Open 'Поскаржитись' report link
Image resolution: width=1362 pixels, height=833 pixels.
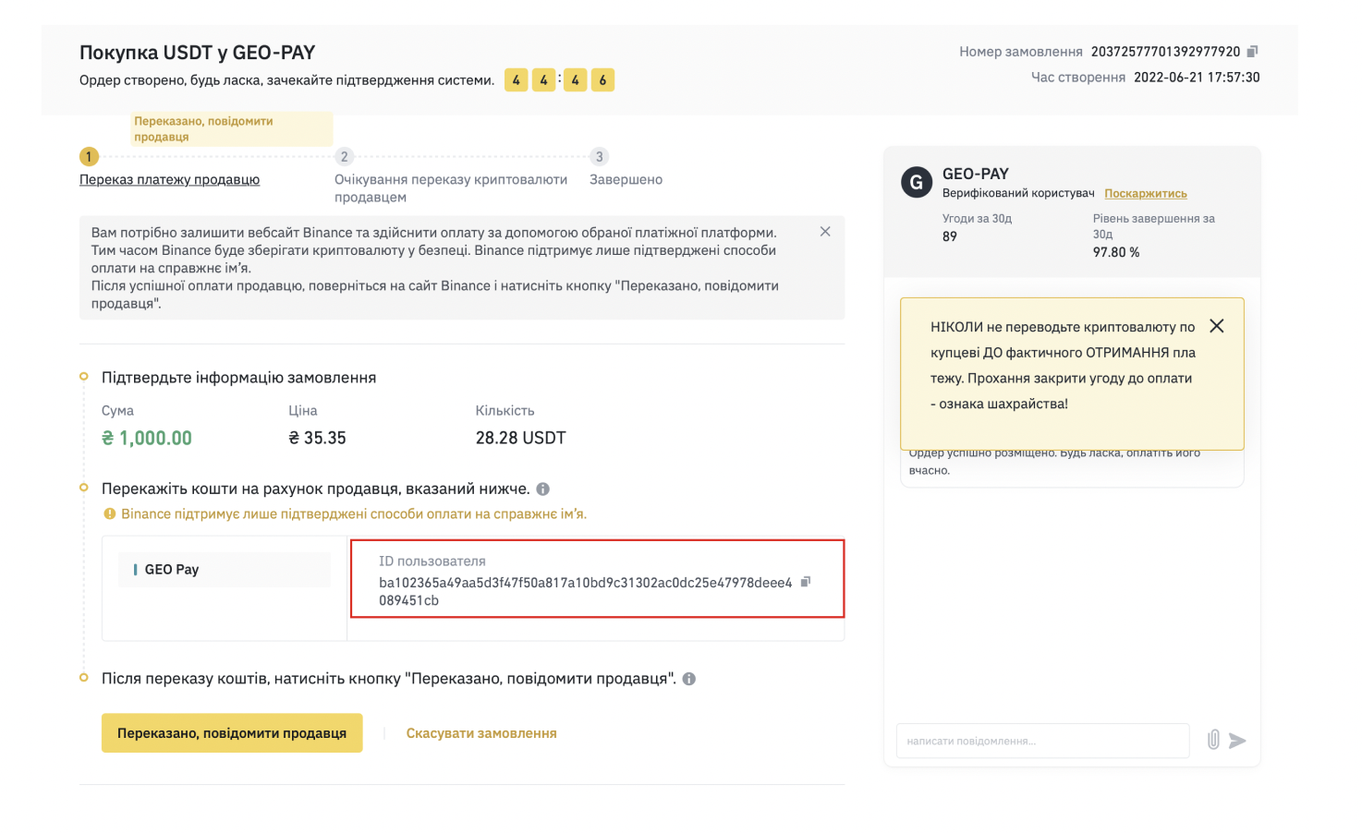(x=1146, y=194)
